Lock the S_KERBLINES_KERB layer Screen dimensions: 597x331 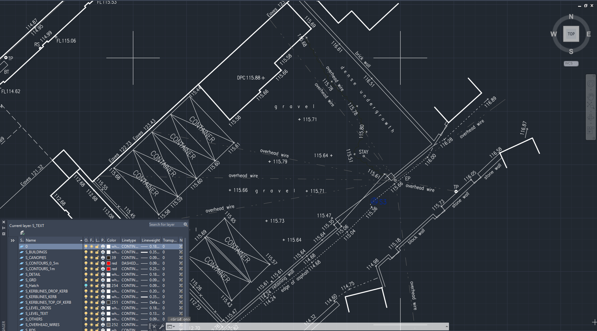point(97,297)
